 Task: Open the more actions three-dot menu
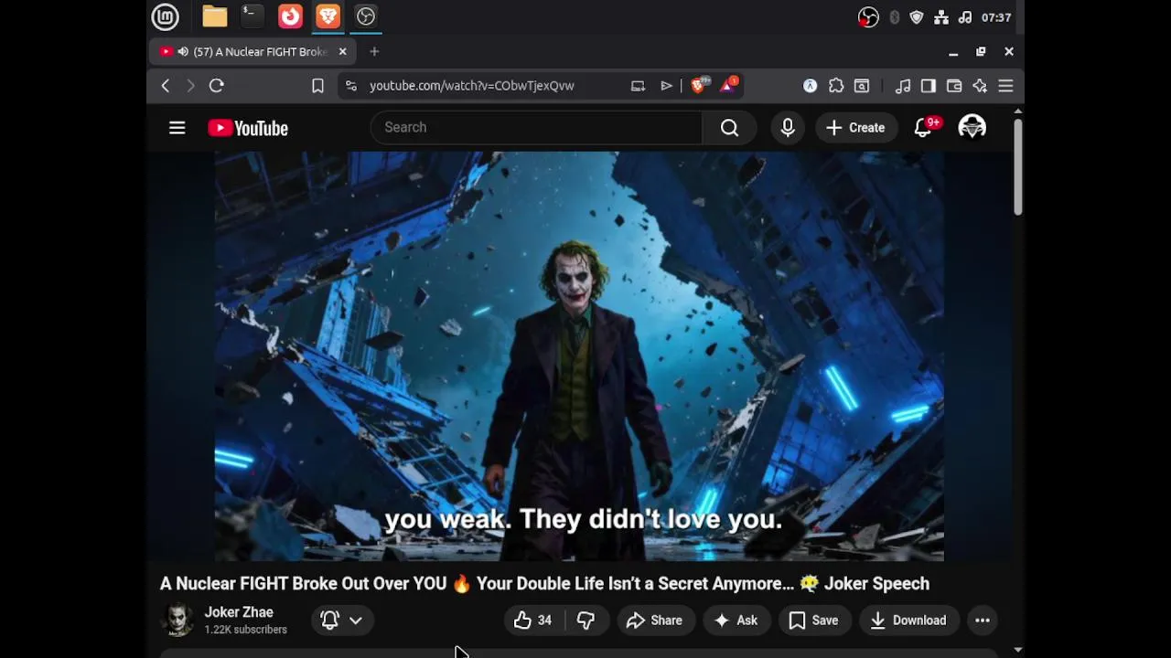coord(983,621)
